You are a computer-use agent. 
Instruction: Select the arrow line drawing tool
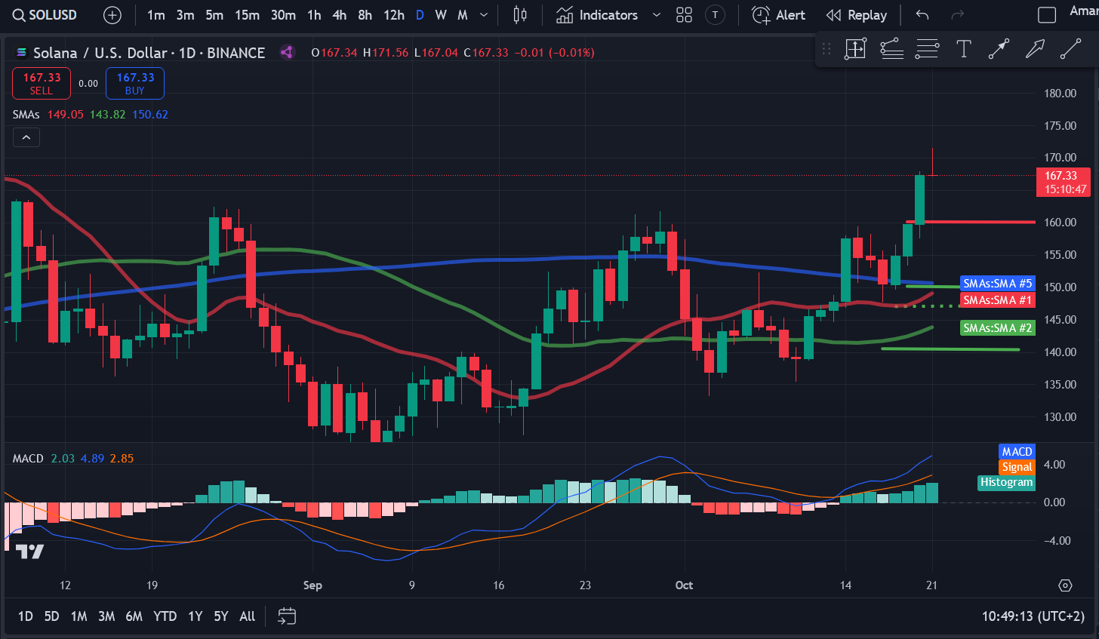(999, 49)
